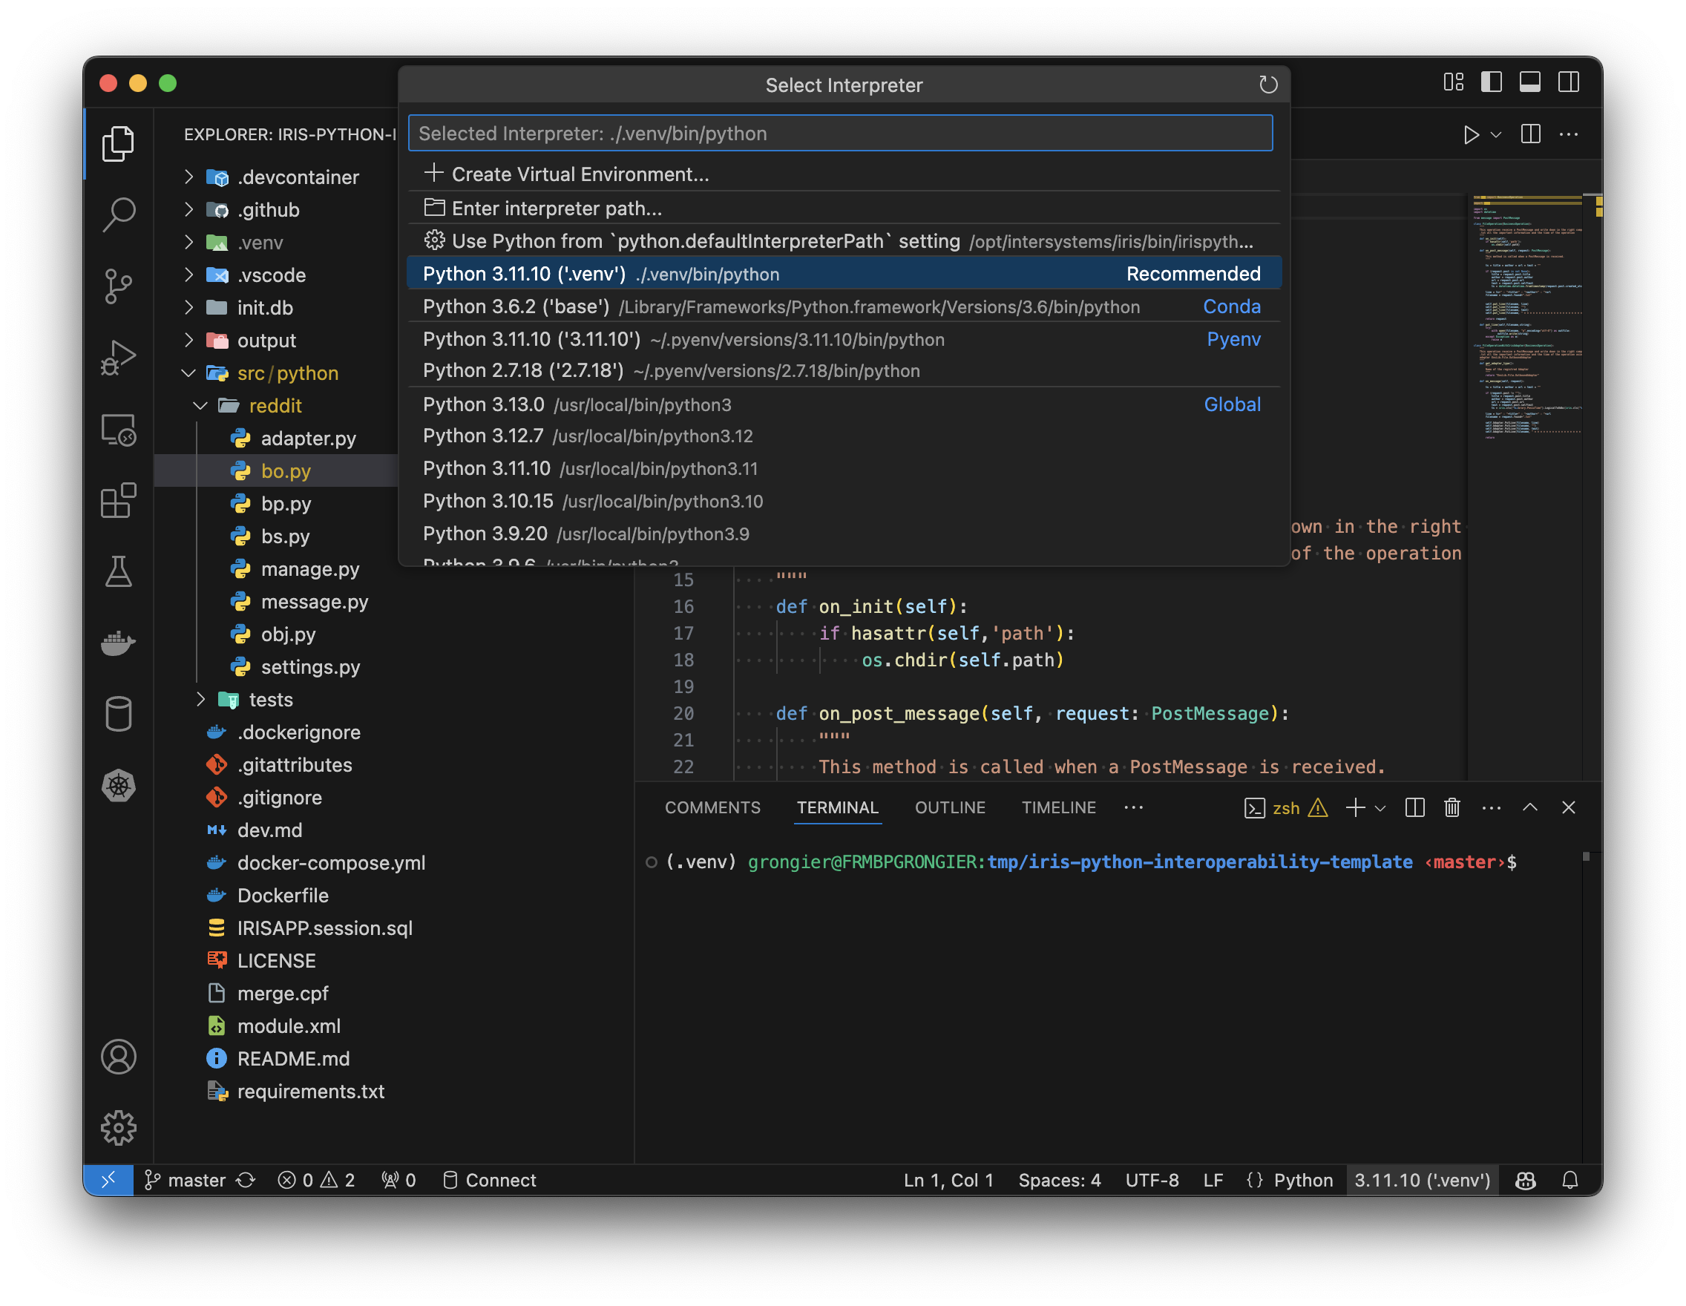Click Connect in status bar

(490, 1180)
